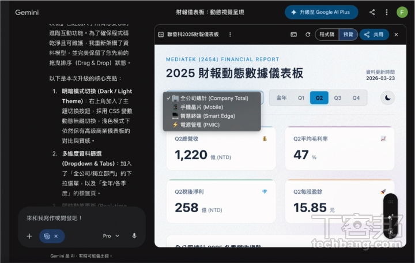
Task: Switch to the 預覽 preview view
Action: 348,35
